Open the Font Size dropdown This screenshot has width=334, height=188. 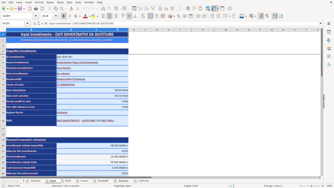pos(56,16)
